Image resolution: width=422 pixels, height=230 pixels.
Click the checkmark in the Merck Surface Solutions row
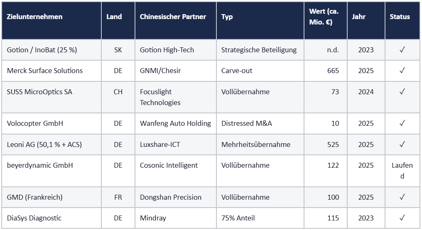(x=402, y=71)
